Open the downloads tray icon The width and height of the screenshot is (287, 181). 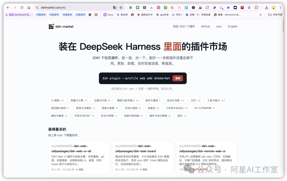(x=267, y=7)
